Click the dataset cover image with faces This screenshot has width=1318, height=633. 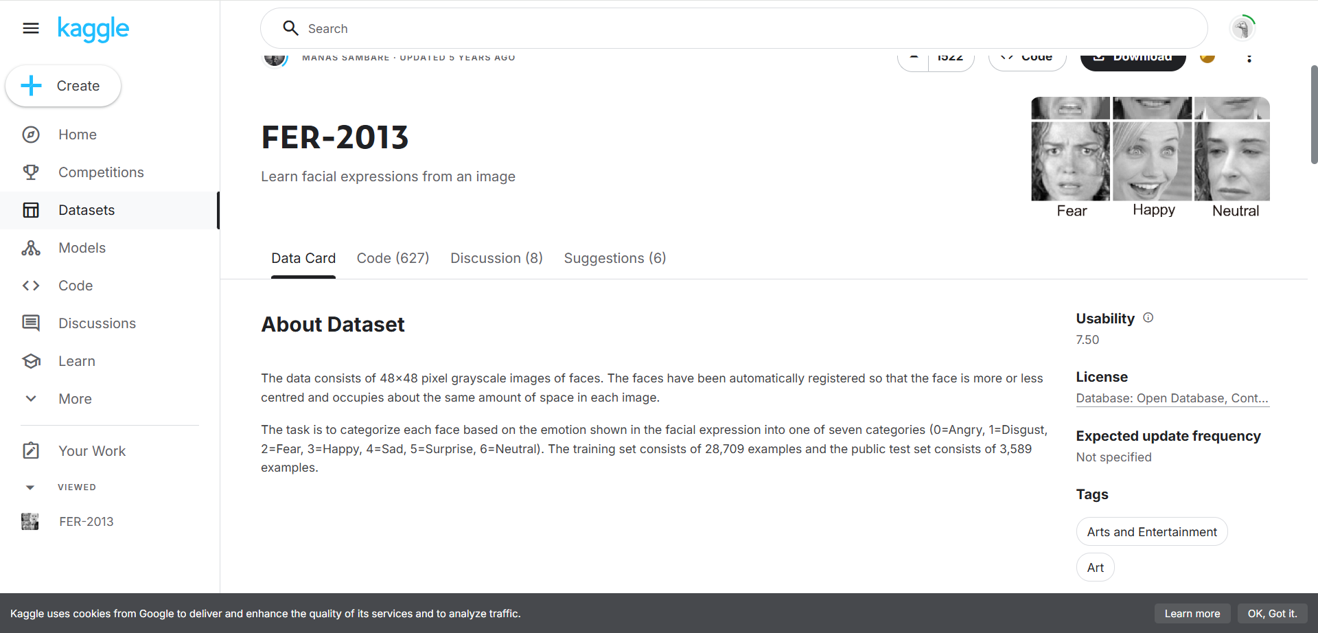pyautogui.click(x=1151, y=158)
